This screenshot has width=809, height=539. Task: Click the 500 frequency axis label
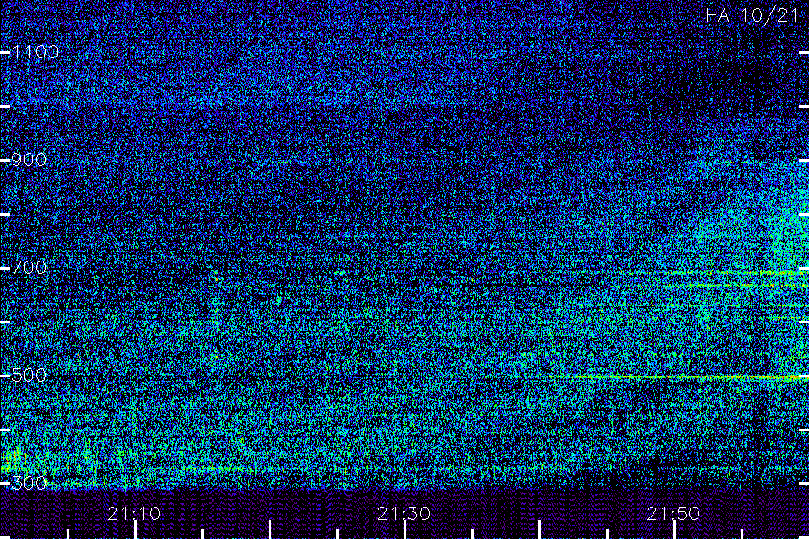coord(29,375)
